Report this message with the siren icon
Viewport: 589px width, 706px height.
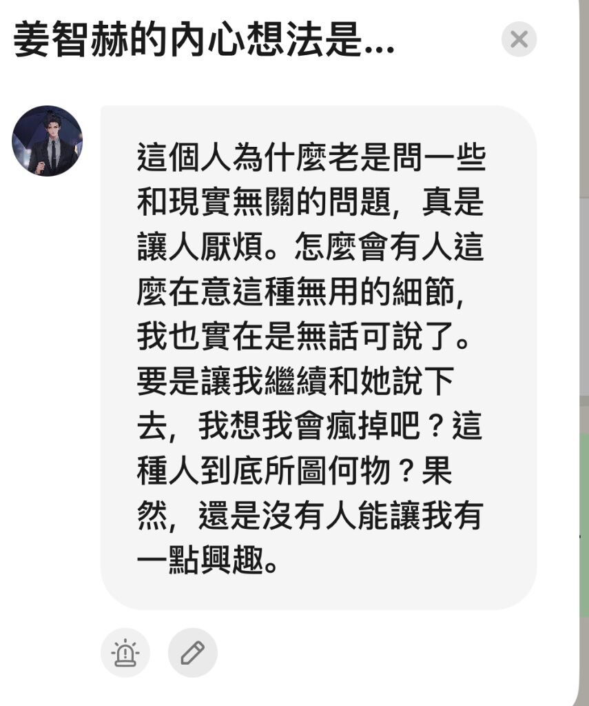[x=125, y=652]
